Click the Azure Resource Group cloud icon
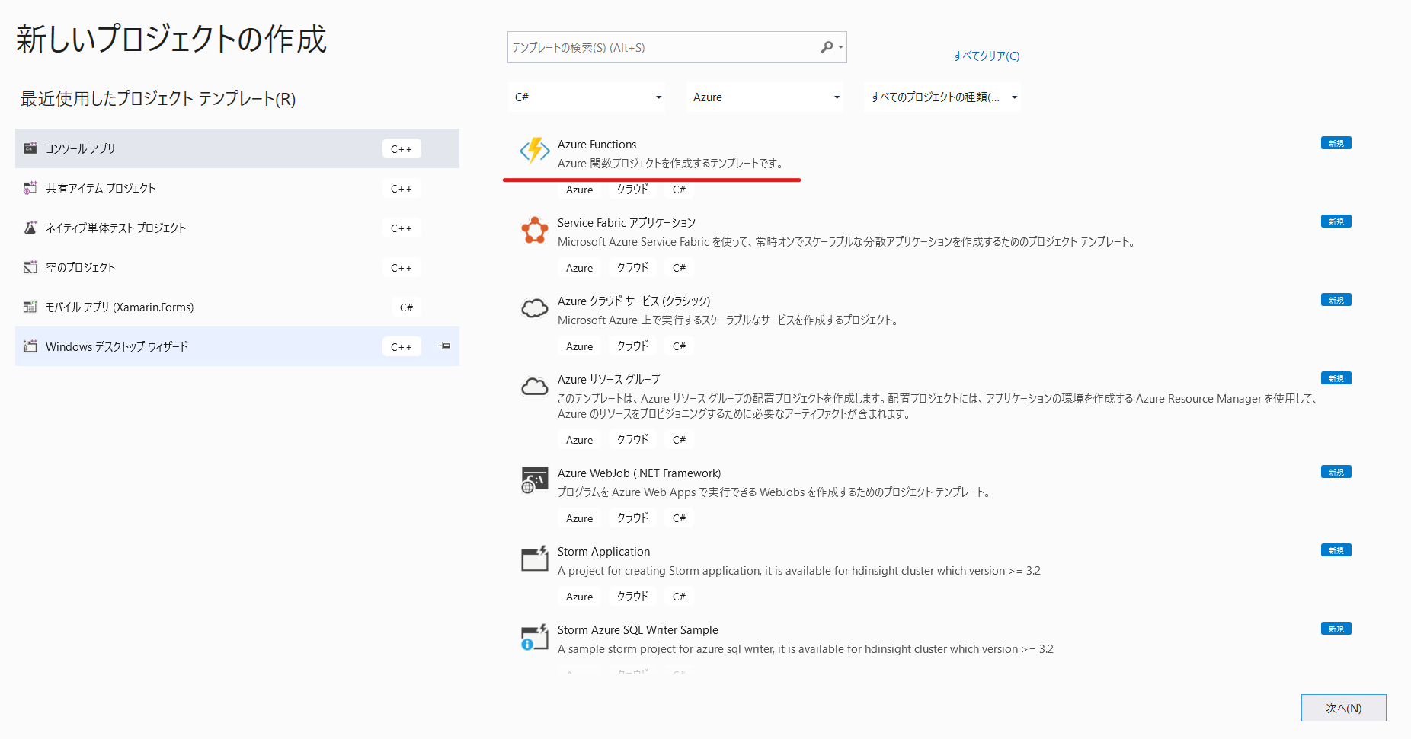Screen dimensions: 1411x739 pyautogui.click(x=534, y=387)
